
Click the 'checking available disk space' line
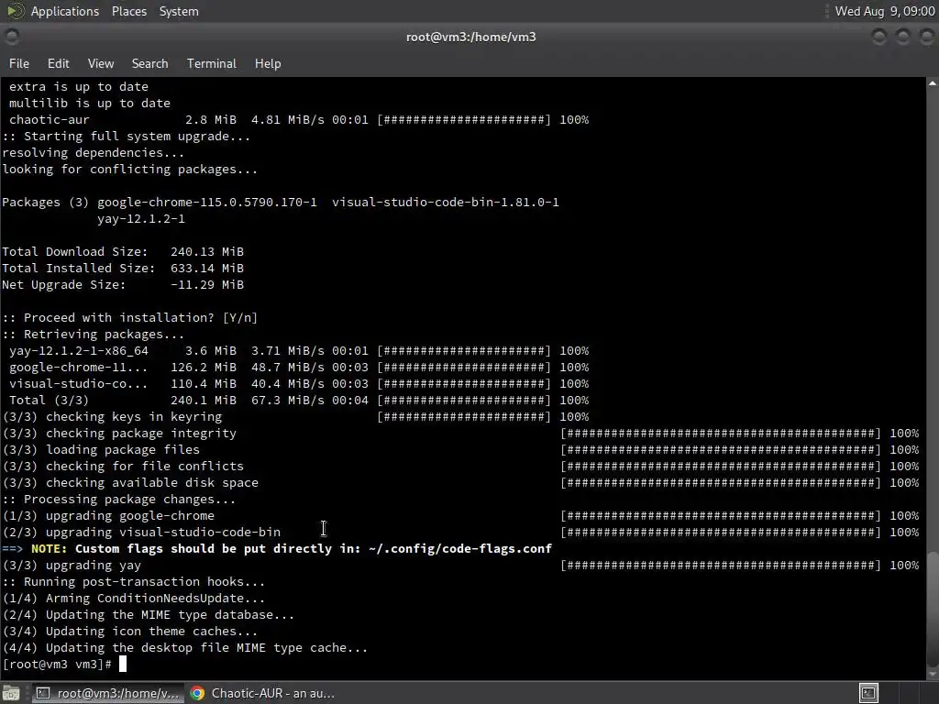click(130, 483)
